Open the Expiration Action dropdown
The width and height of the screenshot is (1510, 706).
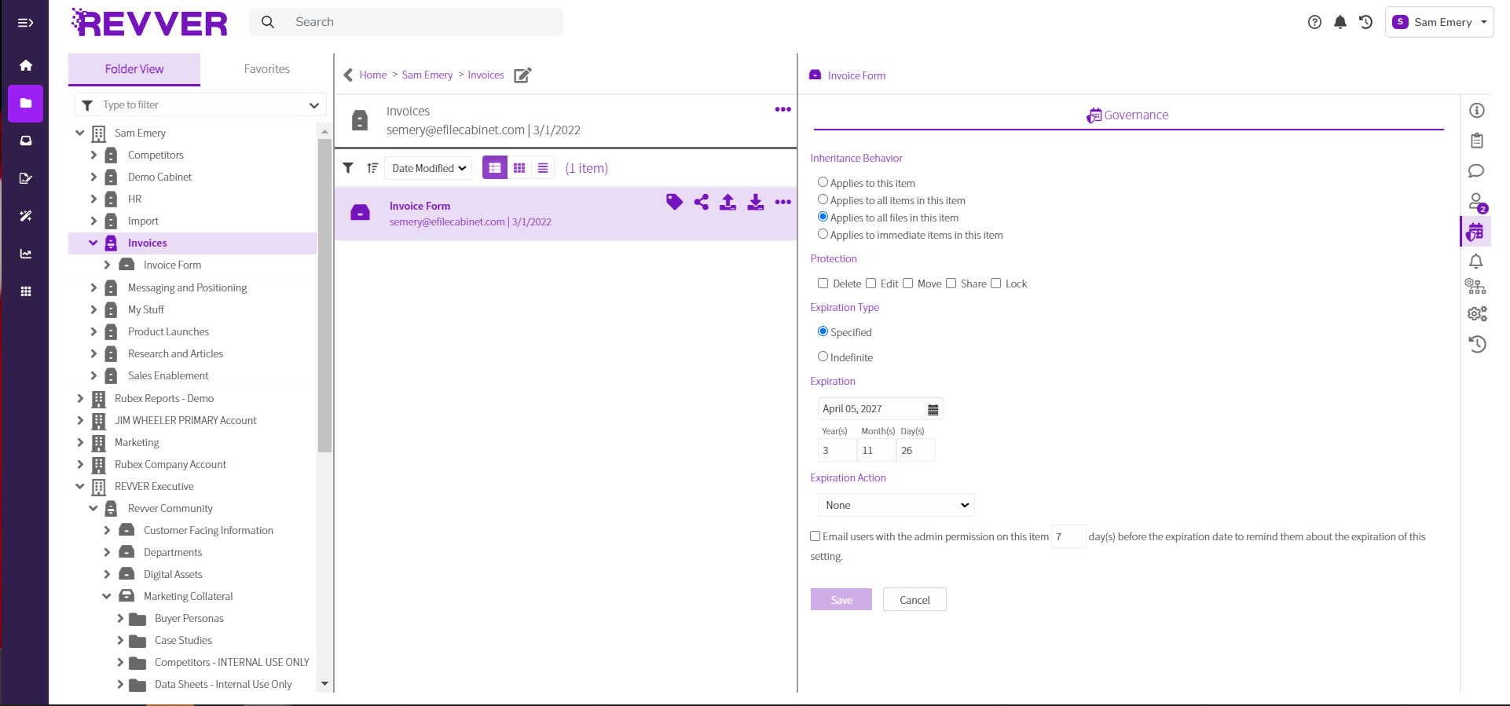point(896,505)
